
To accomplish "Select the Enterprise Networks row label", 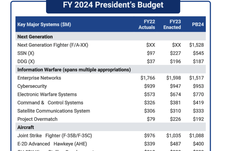I will 39,78.
